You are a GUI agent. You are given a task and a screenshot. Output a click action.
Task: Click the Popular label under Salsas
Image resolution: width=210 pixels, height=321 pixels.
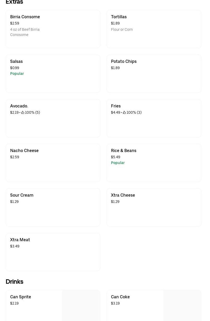click(17, 74)
